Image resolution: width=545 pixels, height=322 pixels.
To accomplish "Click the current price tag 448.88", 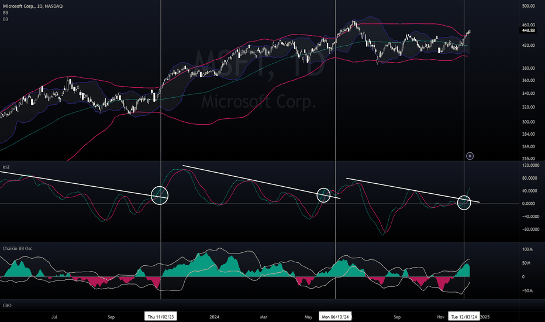I will 528,30.
